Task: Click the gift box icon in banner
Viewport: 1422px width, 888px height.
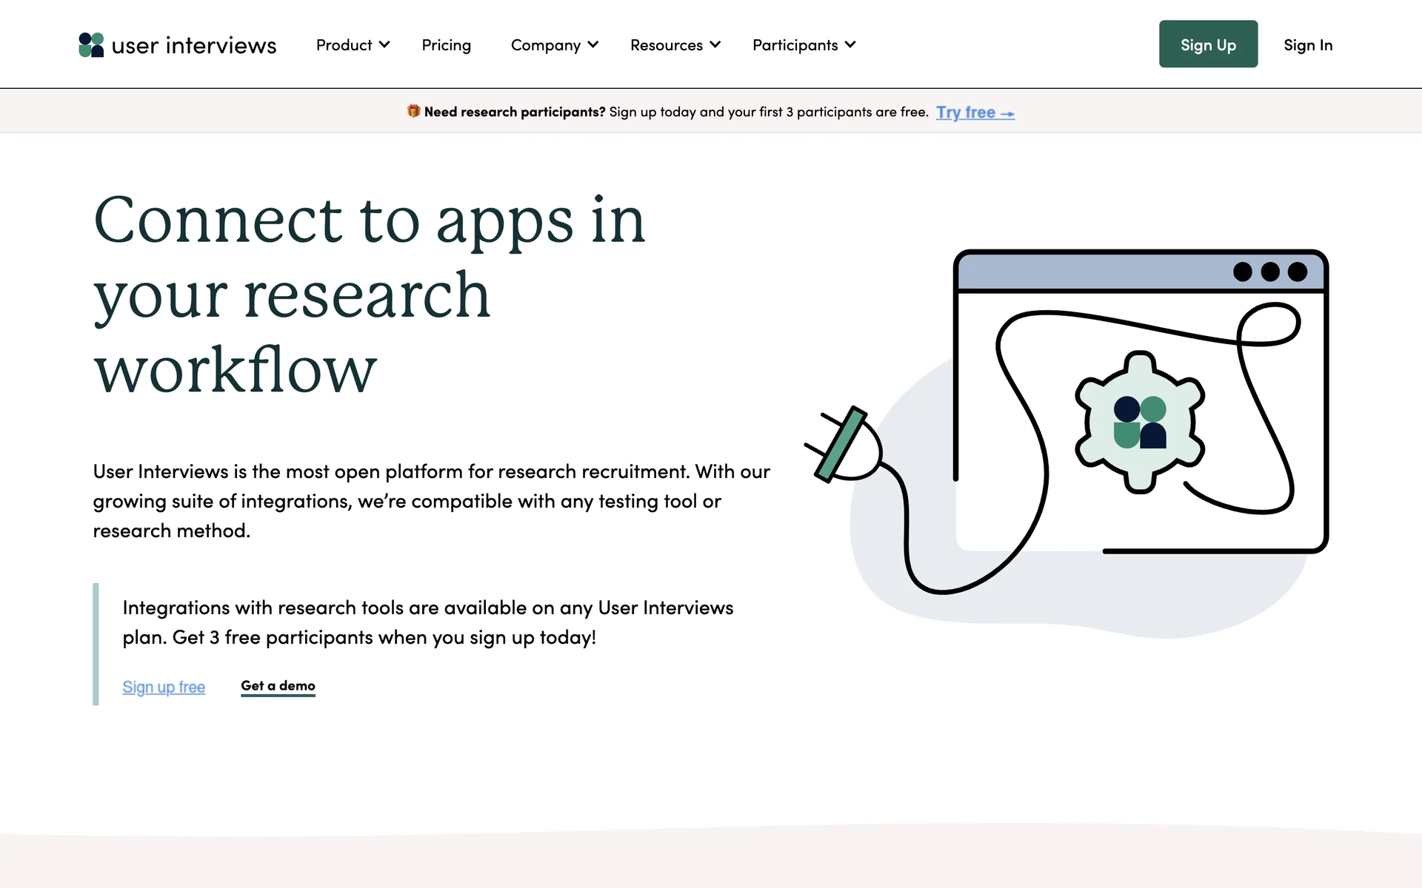Action: pos(413,111)
